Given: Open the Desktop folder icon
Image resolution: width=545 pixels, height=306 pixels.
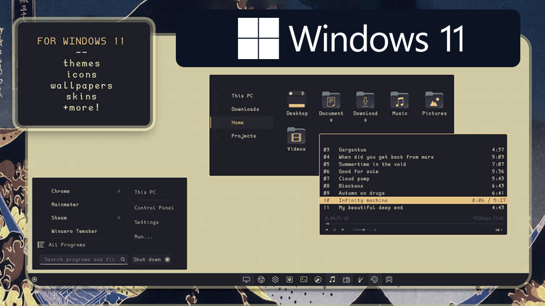Looking at the screenshot, I should click(x=297, y=100).
